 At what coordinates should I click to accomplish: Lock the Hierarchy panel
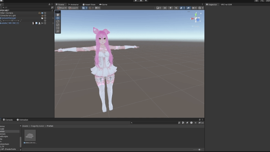49,4
